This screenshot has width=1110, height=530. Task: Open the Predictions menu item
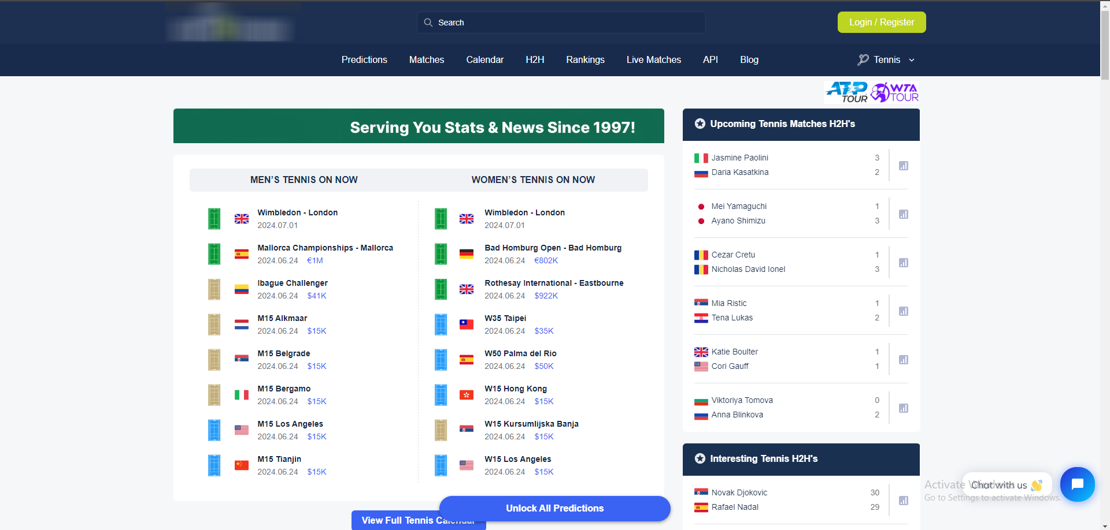364,60
